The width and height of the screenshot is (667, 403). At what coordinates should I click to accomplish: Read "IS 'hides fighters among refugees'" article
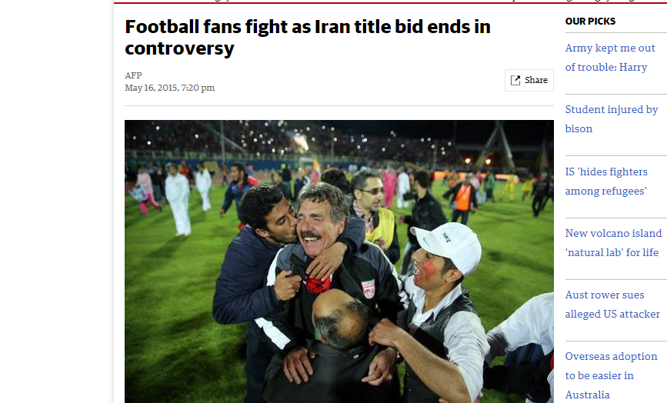[x=606, y=181]
